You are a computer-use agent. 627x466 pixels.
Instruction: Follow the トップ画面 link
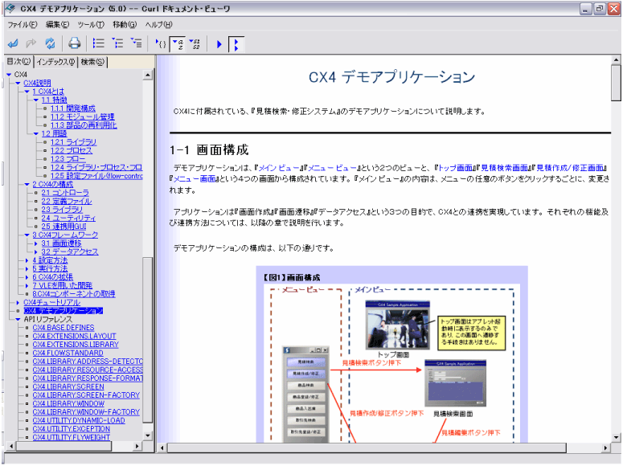coord(456,168)
